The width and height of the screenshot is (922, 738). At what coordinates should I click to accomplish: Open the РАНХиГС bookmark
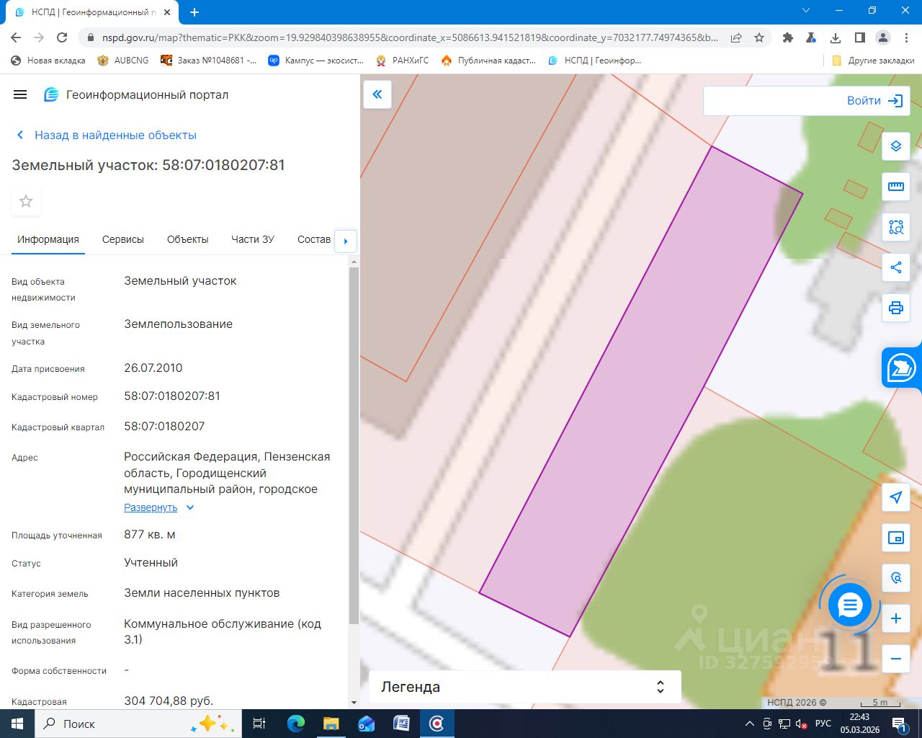[402, 61]
